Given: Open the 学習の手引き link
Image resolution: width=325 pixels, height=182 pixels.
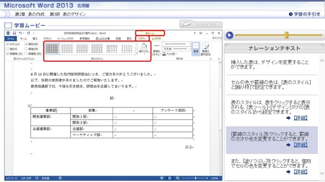Looking at the screenshot, I should [x=304, y=14].
